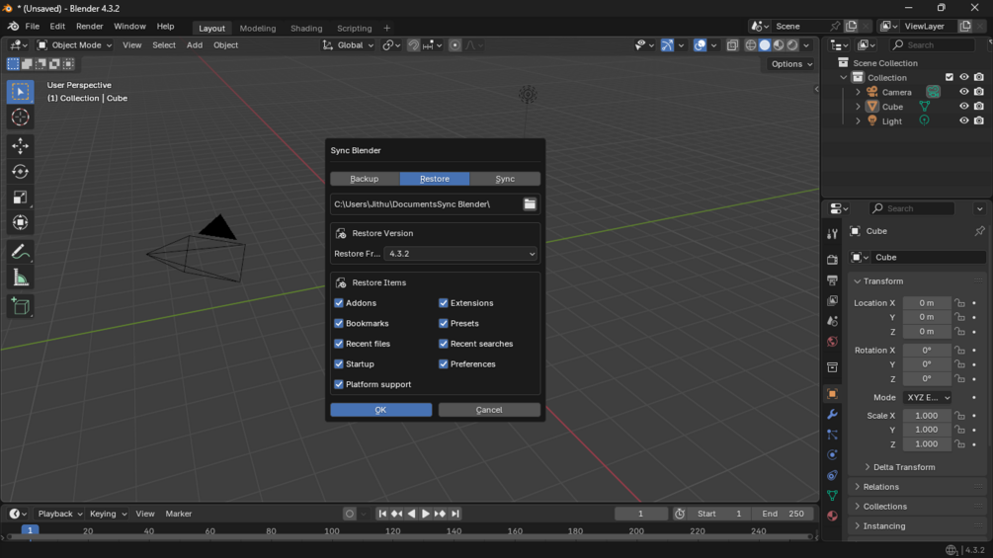Uncheck the Addons restore item

pyautogui.click(x=339, y=303)
